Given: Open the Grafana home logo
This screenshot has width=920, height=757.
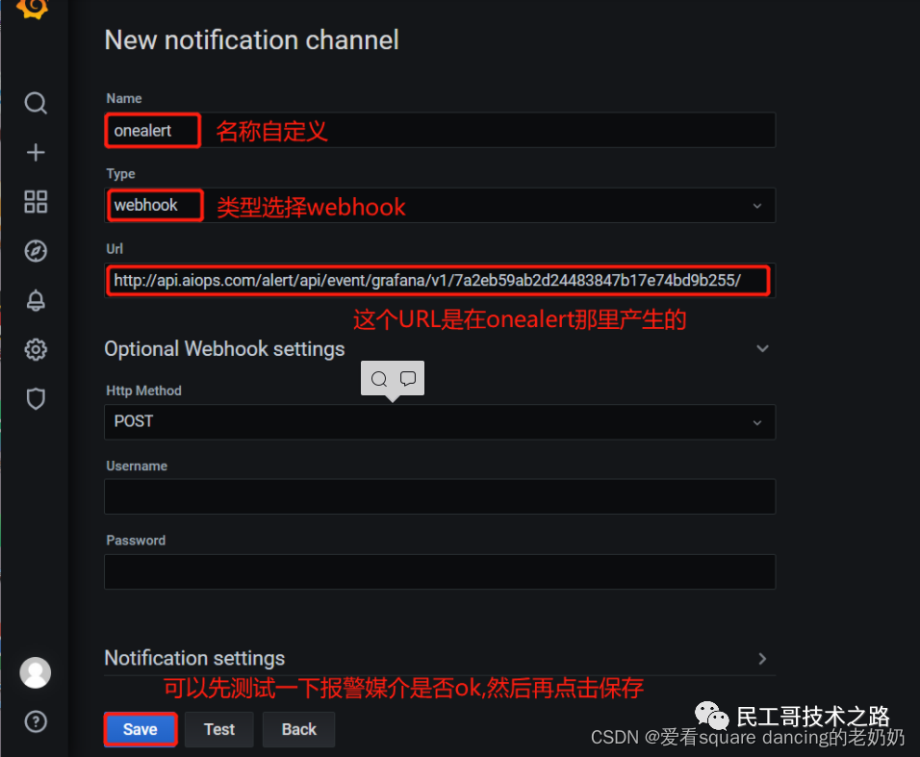Looking at the screenshot, I should tap(33, 9).
